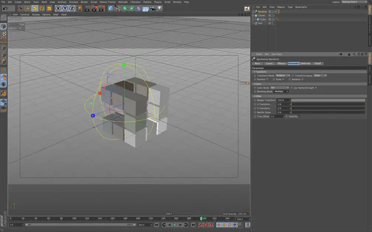
Task: Open the Color Mode dropdown
Action: (x=280, y=88)
